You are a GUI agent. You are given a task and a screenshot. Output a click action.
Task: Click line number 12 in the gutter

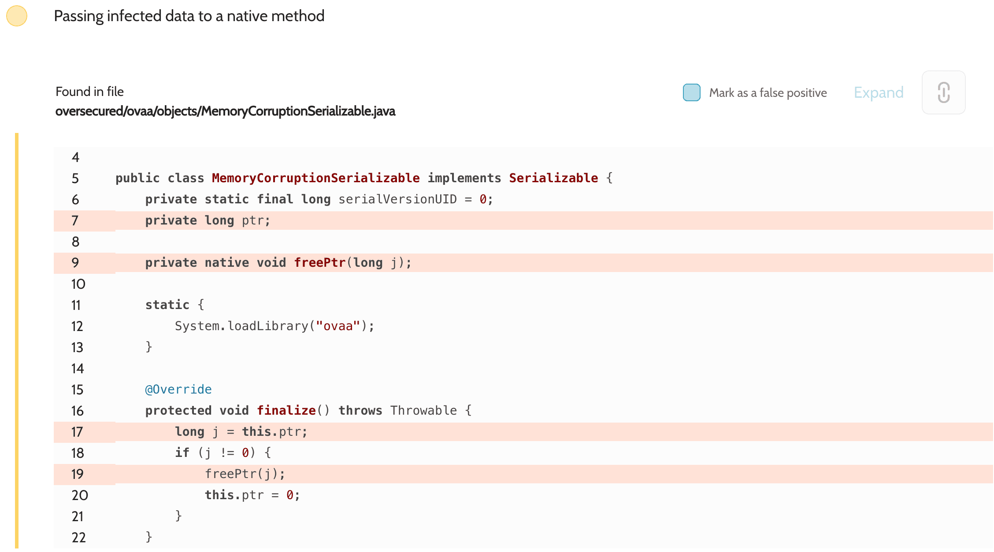tap(77, 326)
